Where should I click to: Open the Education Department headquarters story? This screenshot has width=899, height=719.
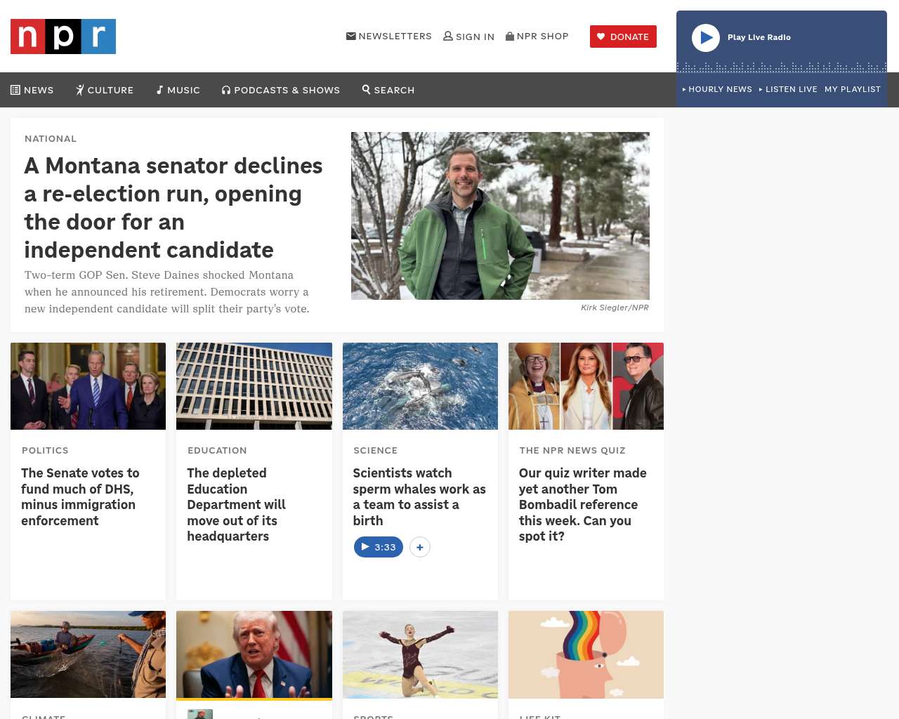coord(236,504)
